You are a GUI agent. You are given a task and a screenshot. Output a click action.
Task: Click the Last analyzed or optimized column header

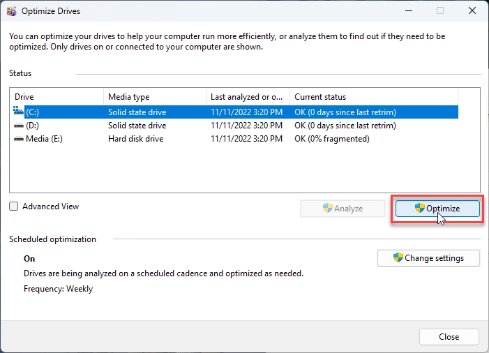(248, 97)
